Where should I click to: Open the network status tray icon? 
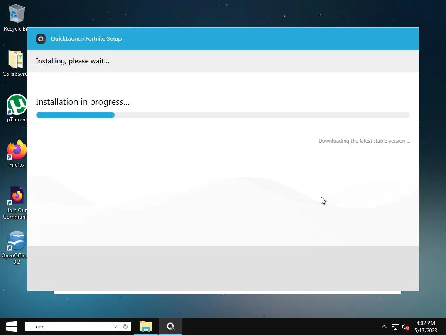[x=395, y=327]
